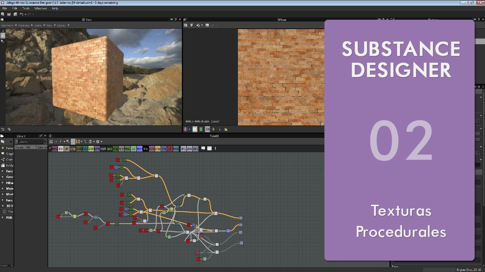The image size is (485, 272).
Task: Open the Geometry dropdown in 3D View
Action: coord(8,25)
